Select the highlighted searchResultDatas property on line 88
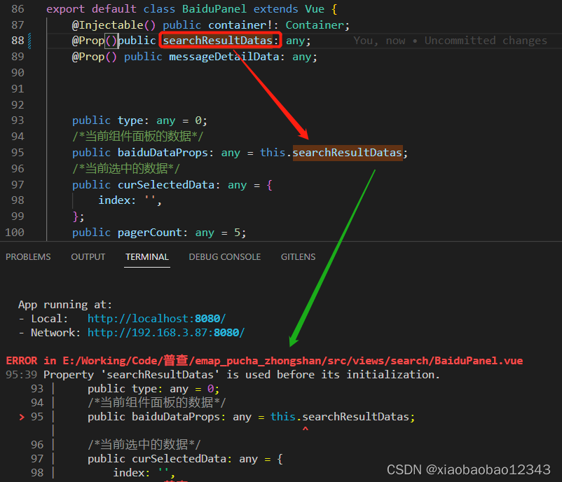 click(x=218, y=40)
